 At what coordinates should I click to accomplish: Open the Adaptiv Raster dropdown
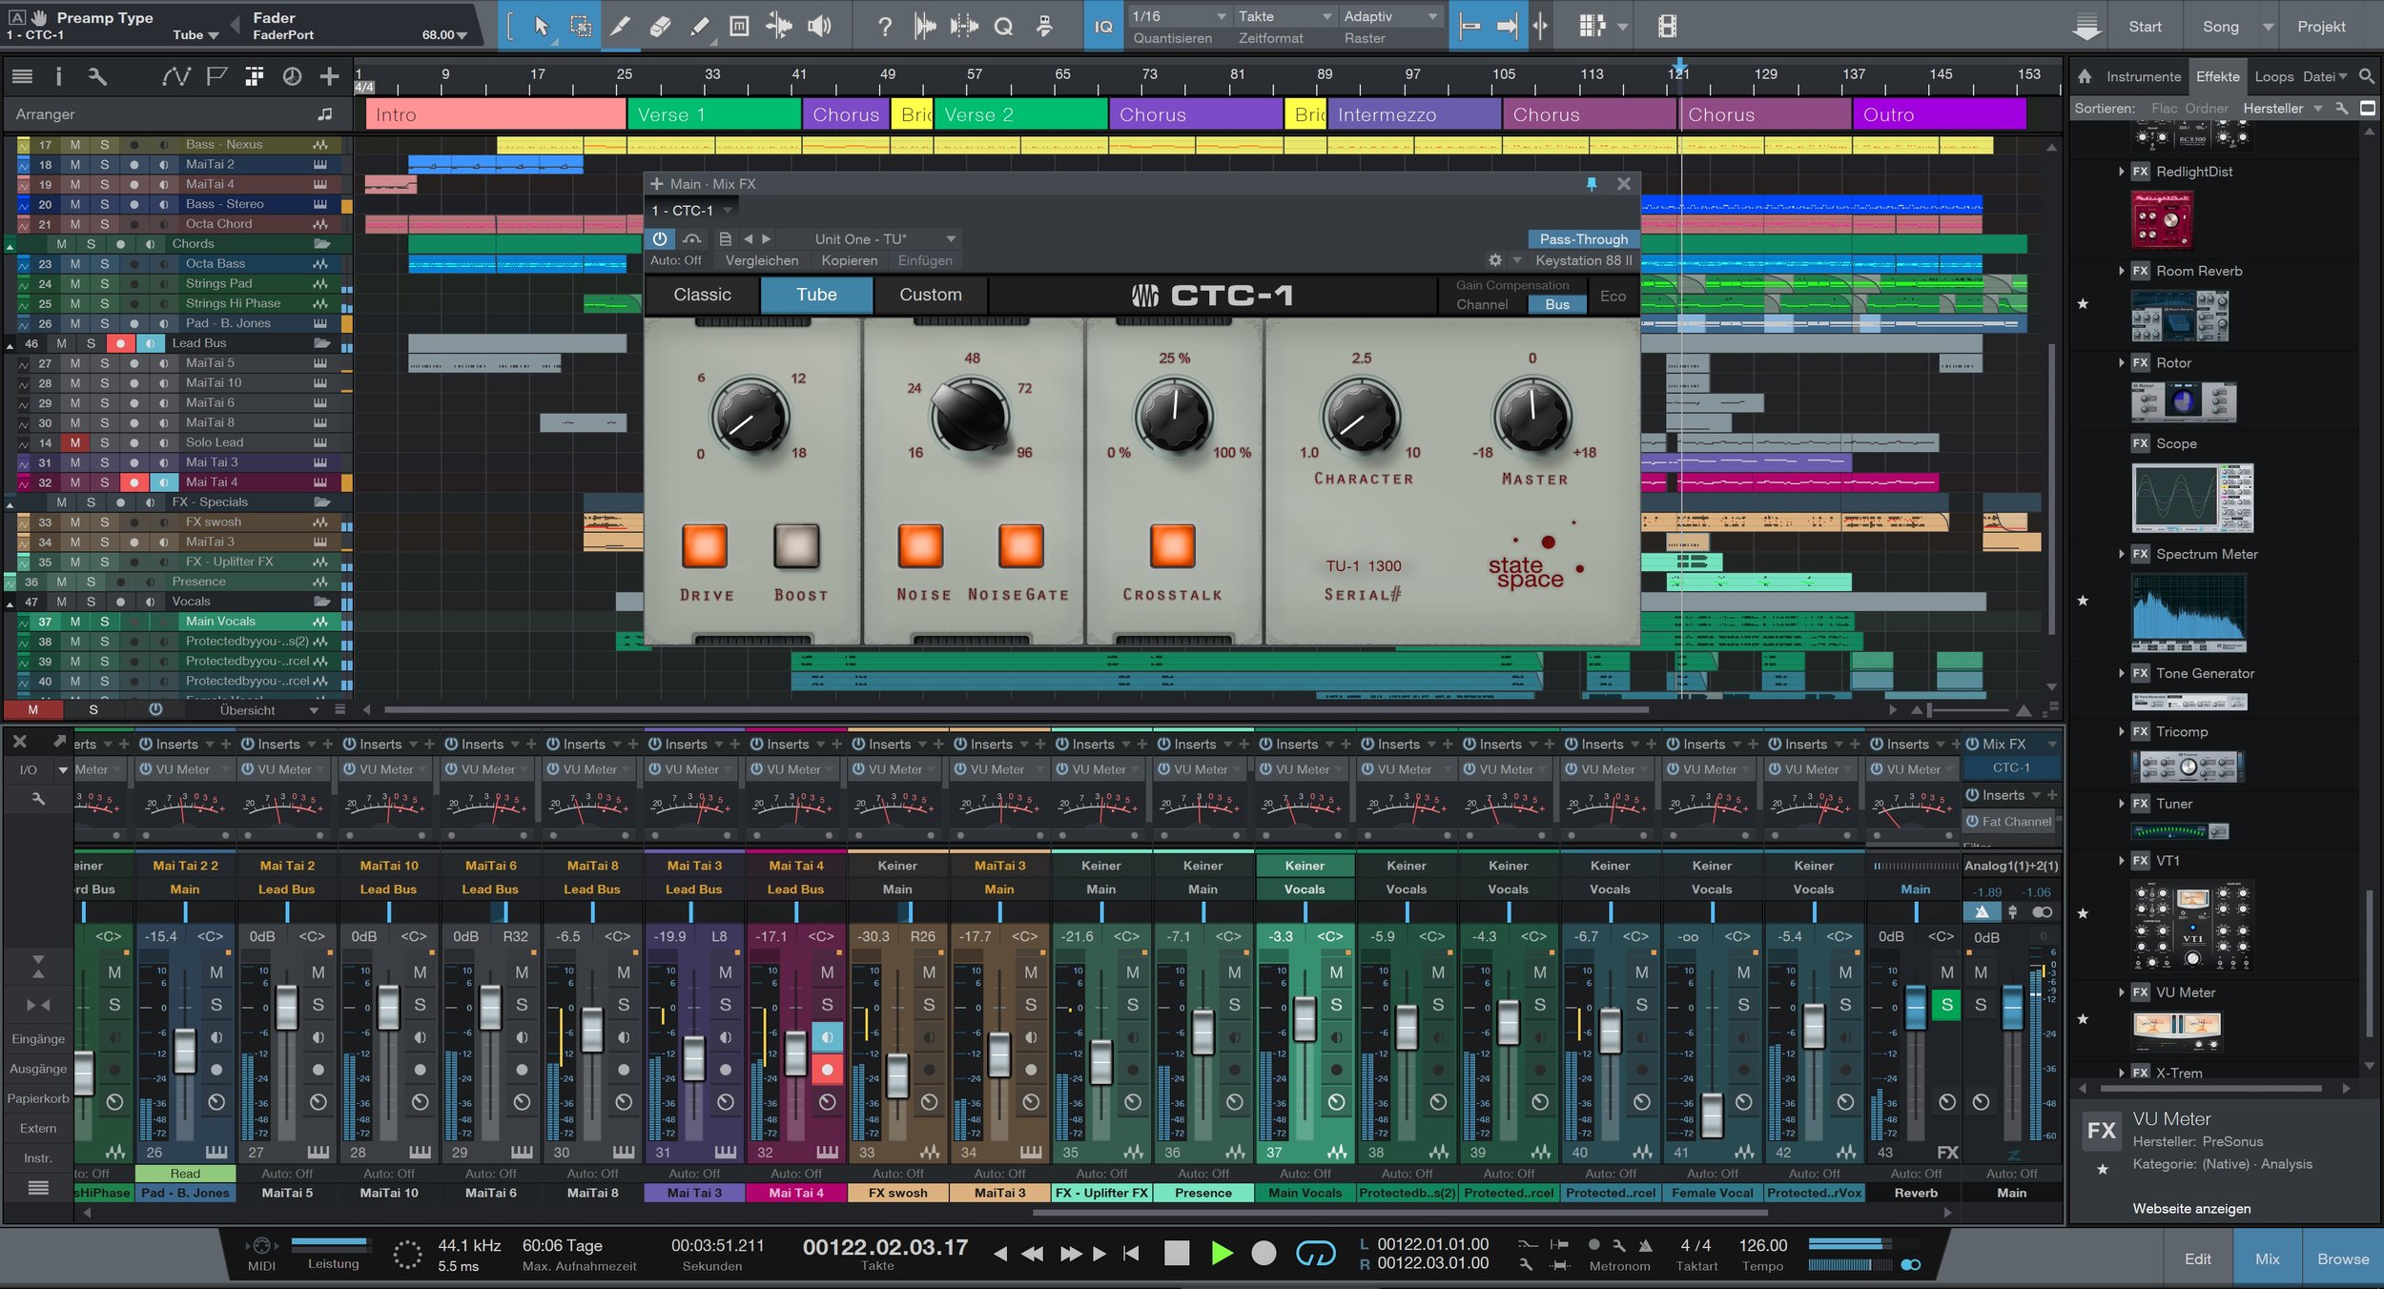coord(1389,16)
